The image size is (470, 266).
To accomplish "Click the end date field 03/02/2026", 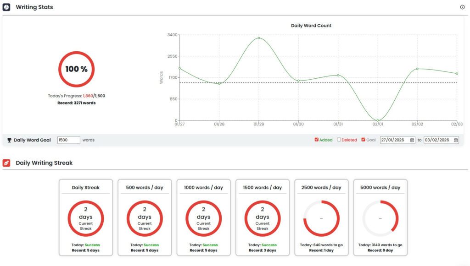I will click(437, 140).
